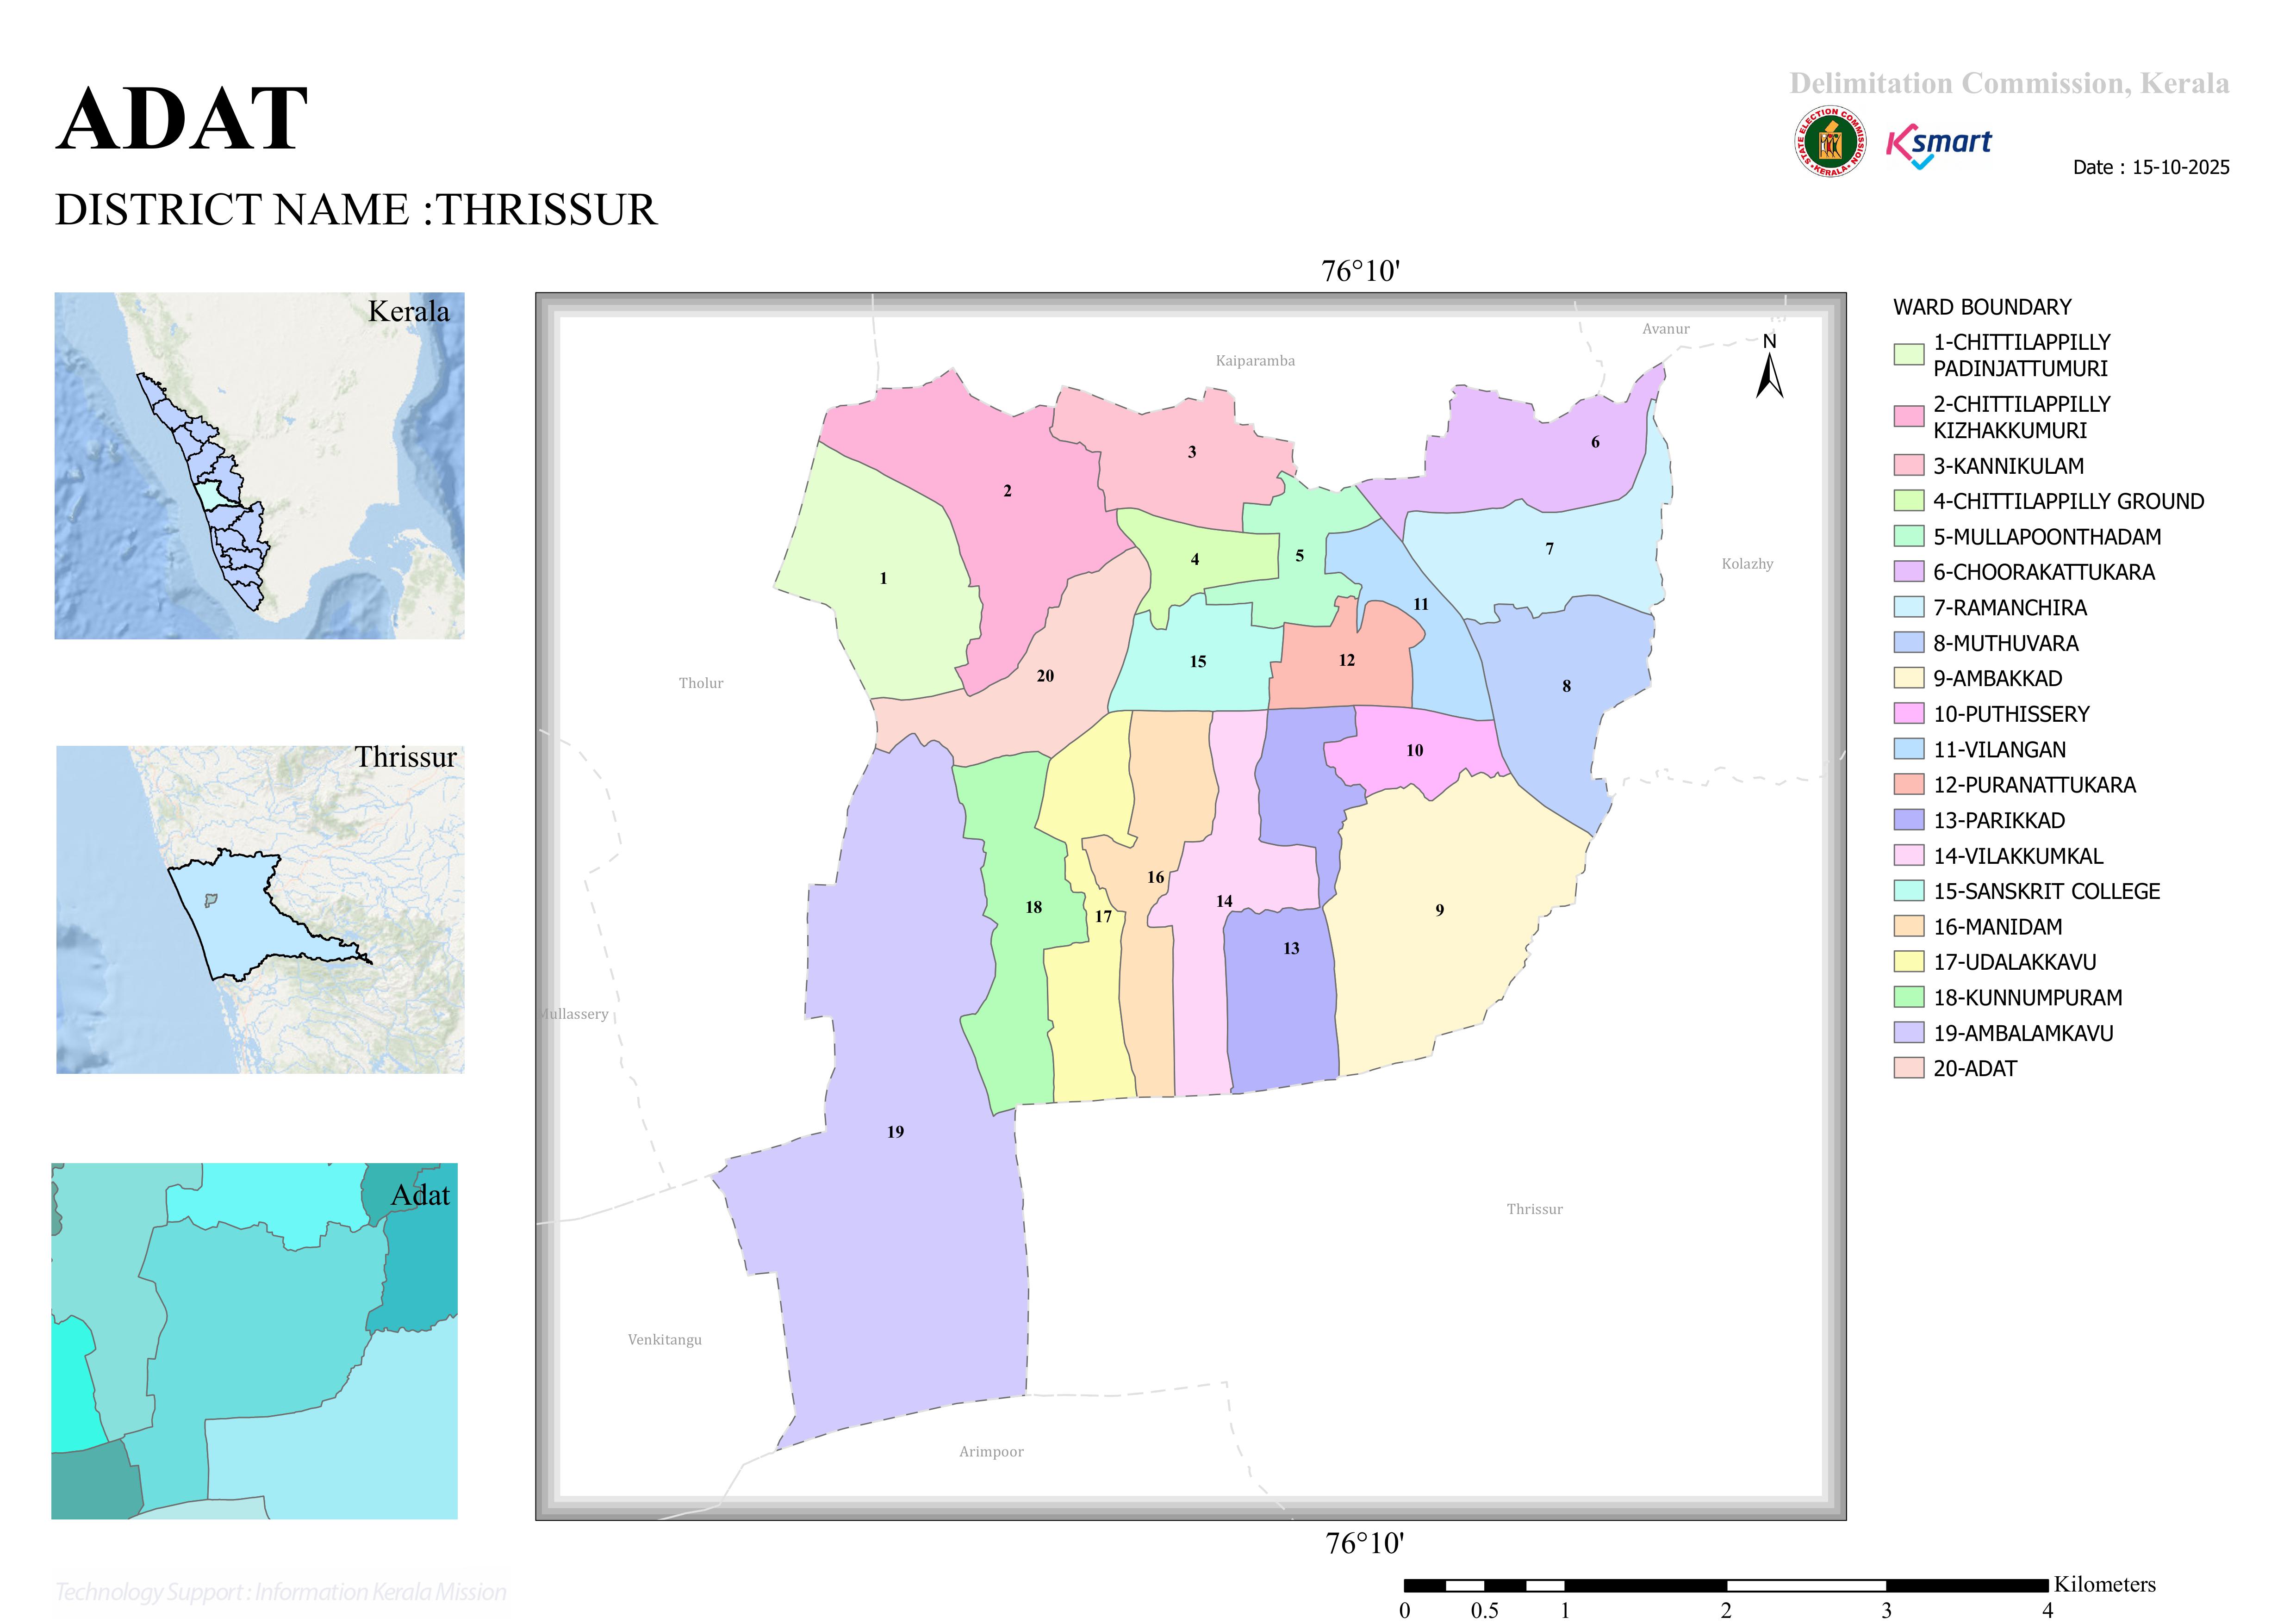Click the 11-VILANGAN legend swatch
The image size is (2296, 1623).
tap(1909, 749)
